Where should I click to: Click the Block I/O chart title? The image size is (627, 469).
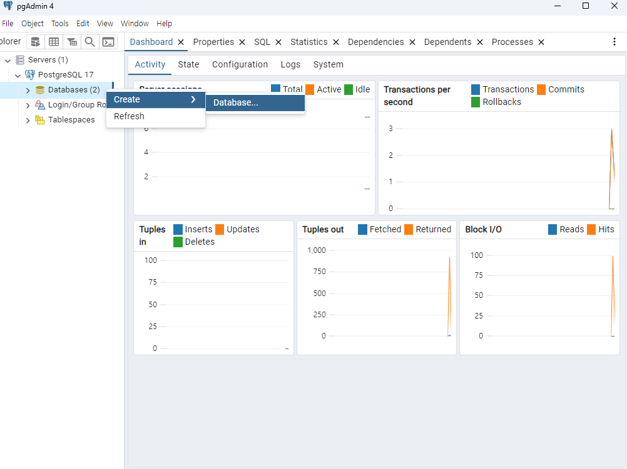tap(484, 230)
